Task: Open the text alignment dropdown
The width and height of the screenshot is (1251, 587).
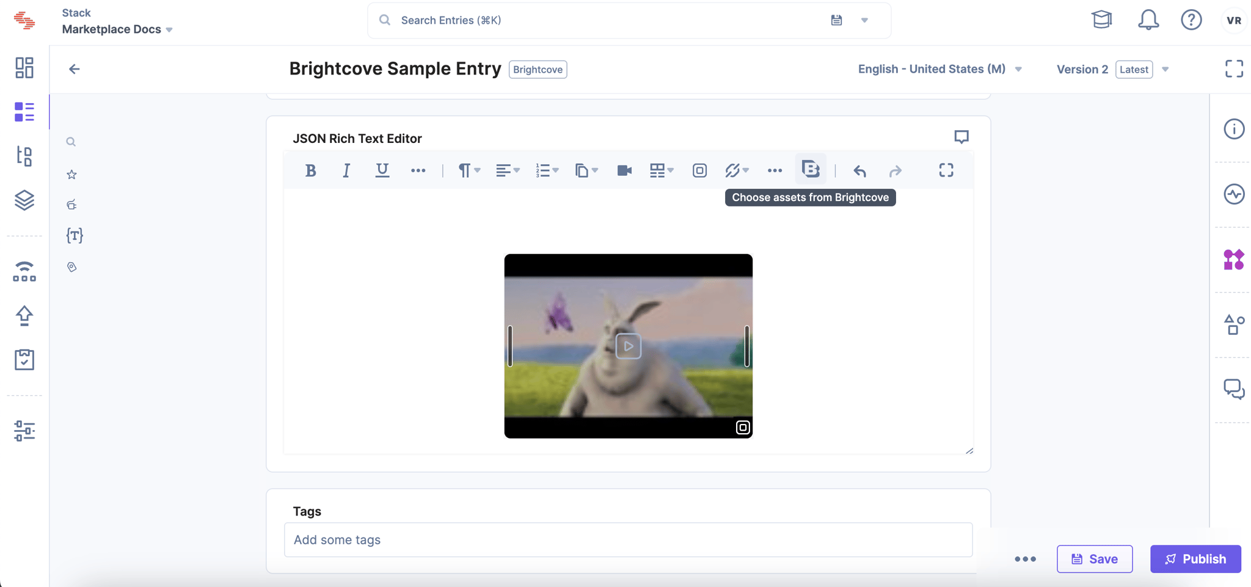Action: 508,170
